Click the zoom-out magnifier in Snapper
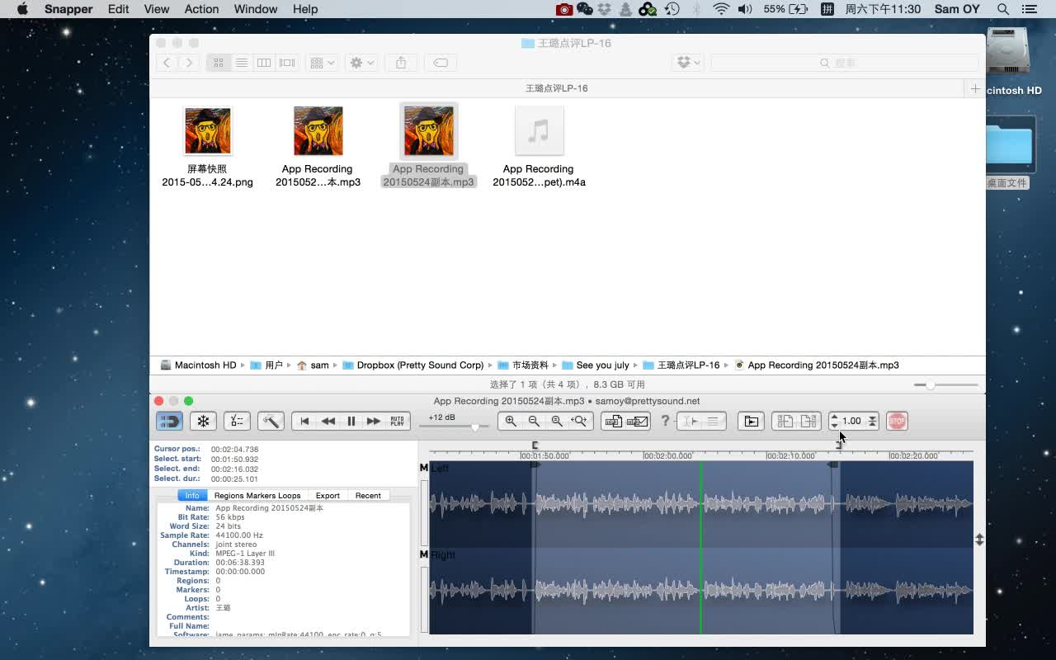This screenshot has height=660, width=1056. (534, 421)
